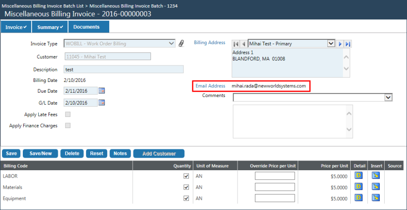Switch to the Summary tab

coord(51,27)
